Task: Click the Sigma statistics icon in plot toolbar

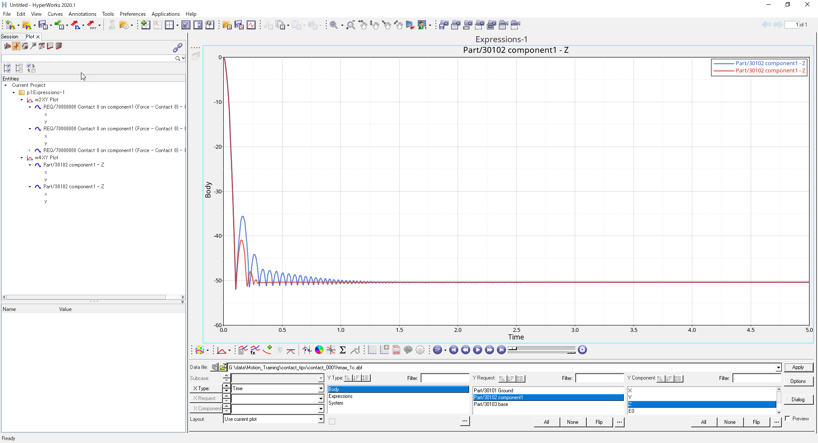Action: point(343,350)
